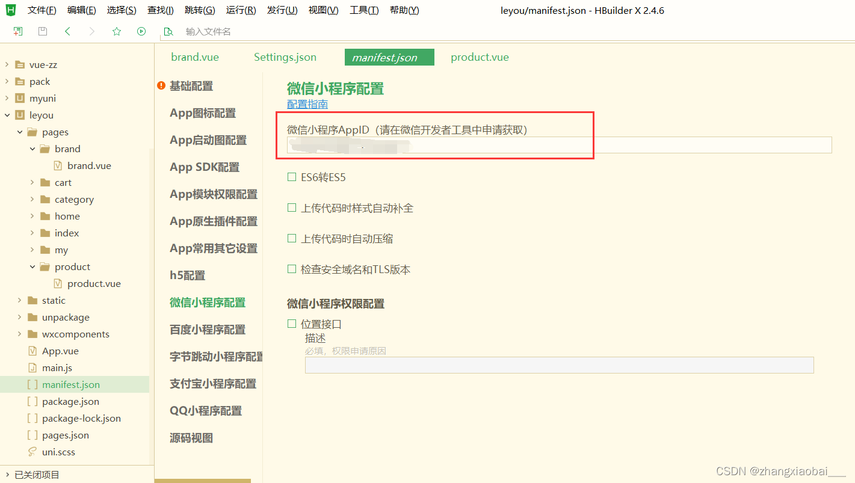The image size is (855, 483).
Task: Click the wxcomponents folder icon
Action: pyautogui.click(x=32, y=334)
